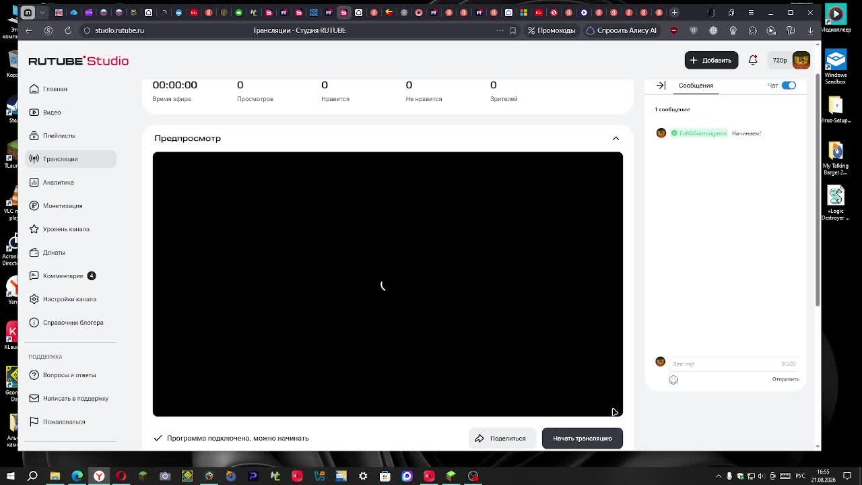Image resolution: width=862 pixels, height=485 pixels.
Task: Open a new browser tab
Action: (x=674, y=12)
